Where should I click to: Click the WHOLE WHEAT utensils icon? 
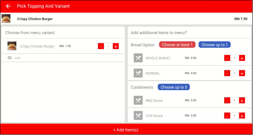[138, 58]
